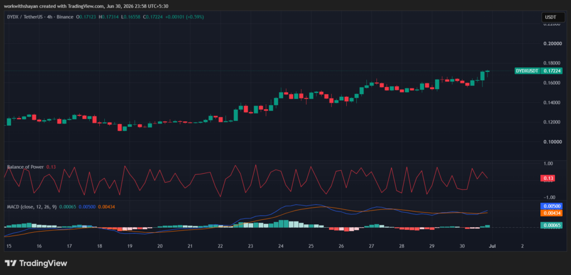Click the DYDXUSDT price line label
The image size is (571, 275).
point(528,71)
